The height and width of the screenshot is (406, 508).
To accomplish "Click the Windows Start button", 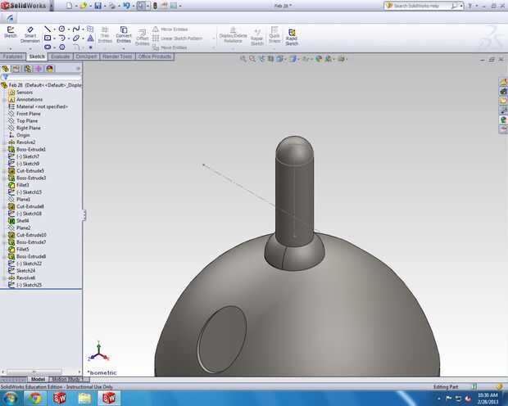I will [x=11, y=398].
